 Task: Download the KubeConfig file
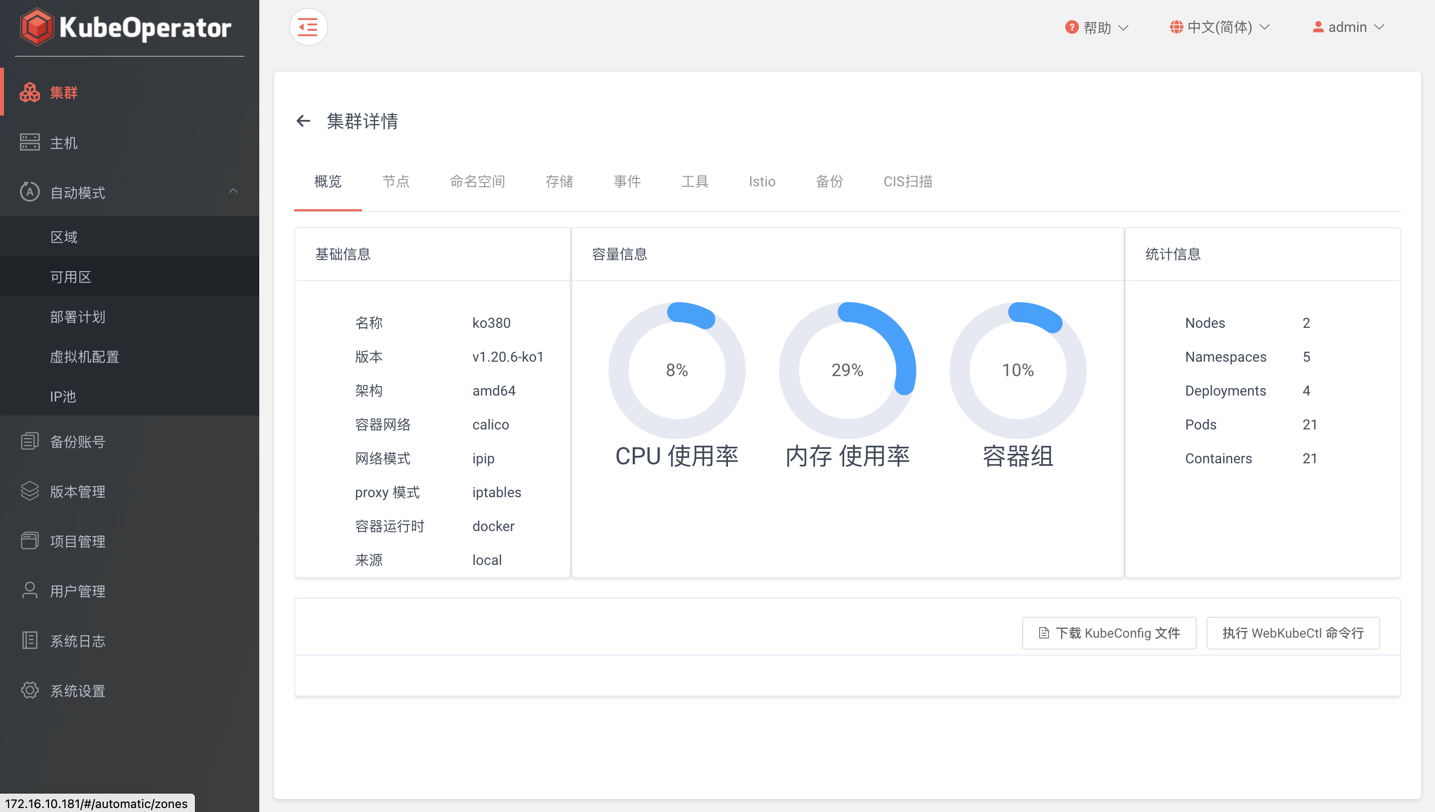(1108, 633)
